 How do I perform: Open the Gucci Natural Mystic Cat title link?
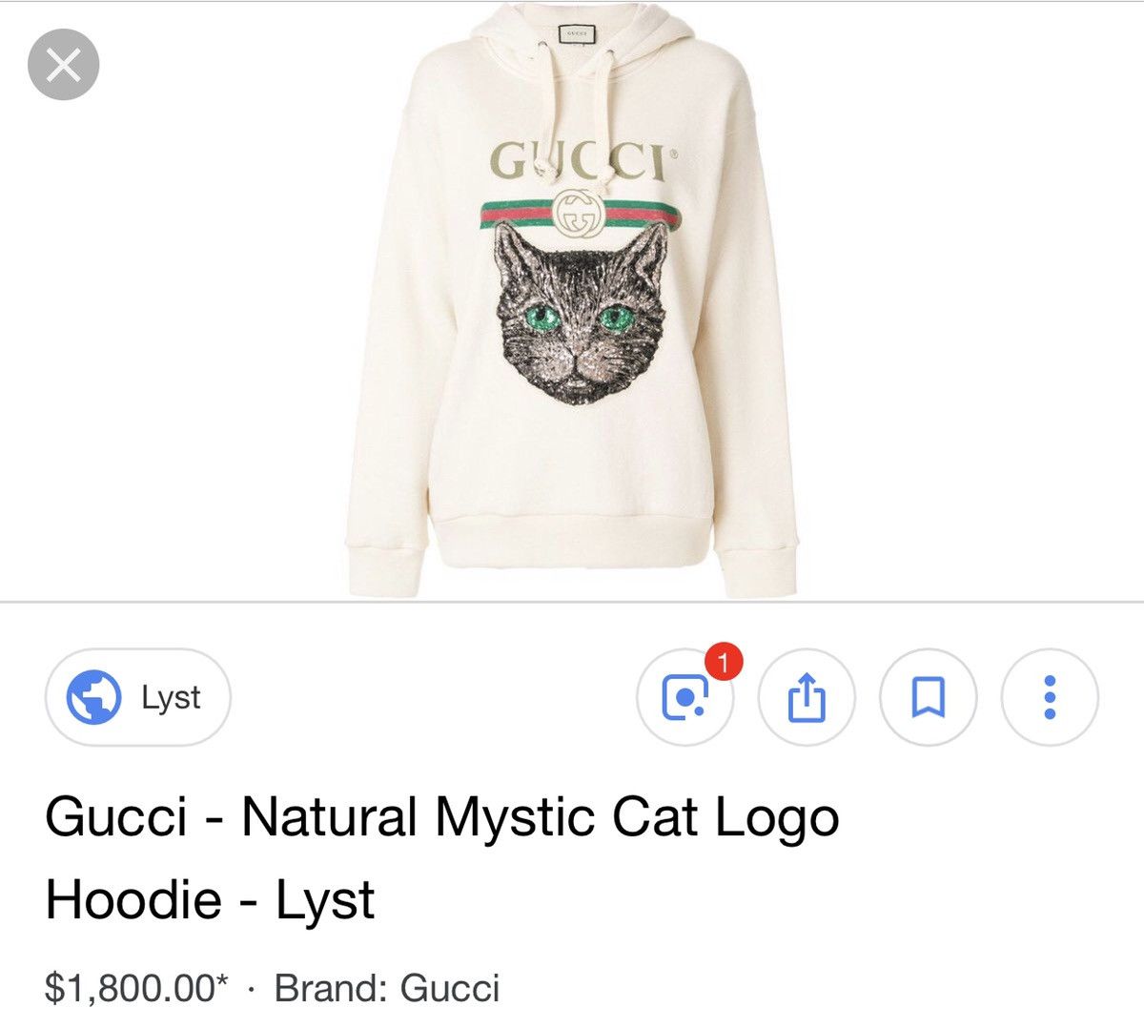click(442, 857)
